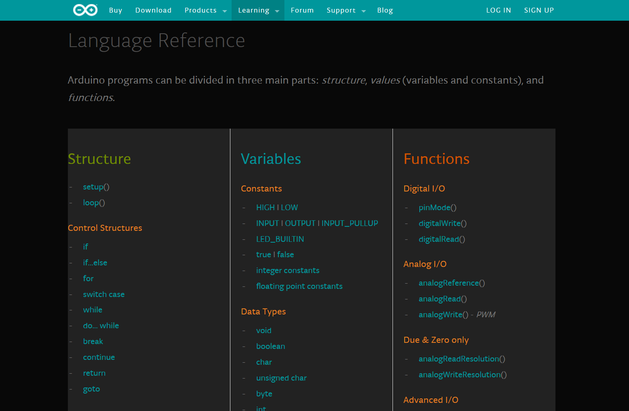The height and width of the screenshot is (411, 629).
Task: View the switch case reference
Action: click(104, 294)
